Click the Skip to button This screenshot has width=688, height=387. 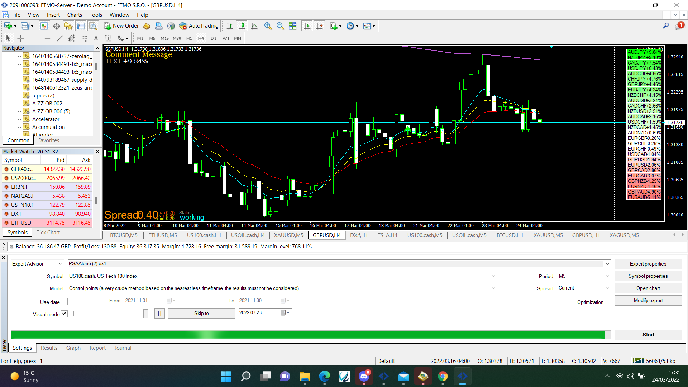pyautogui.click(x=201, y=313)
